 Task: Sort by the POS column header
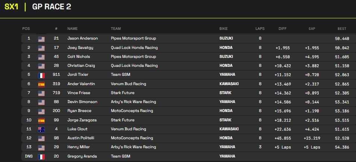point(26,29)
